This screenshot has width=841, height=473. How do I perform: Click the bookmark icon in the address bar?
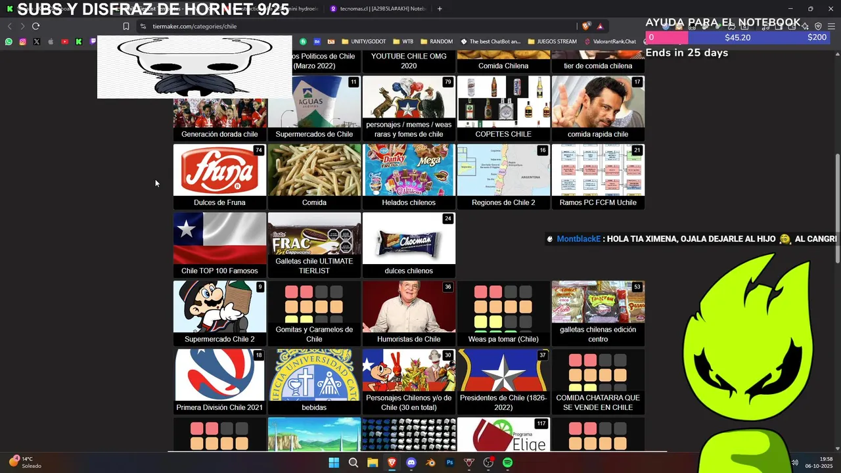(126, 26)
